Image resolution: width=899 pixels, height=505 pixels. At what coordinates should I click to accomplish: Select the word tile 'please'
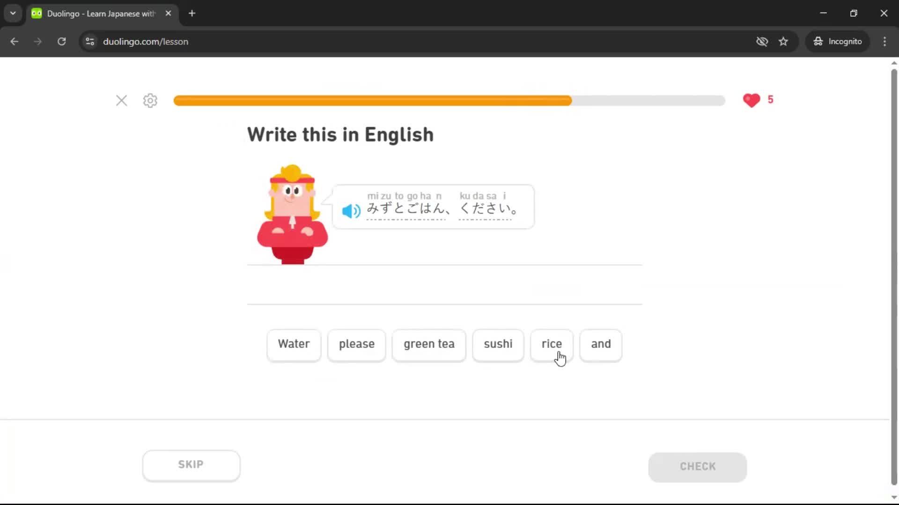(x=356, y=345)
